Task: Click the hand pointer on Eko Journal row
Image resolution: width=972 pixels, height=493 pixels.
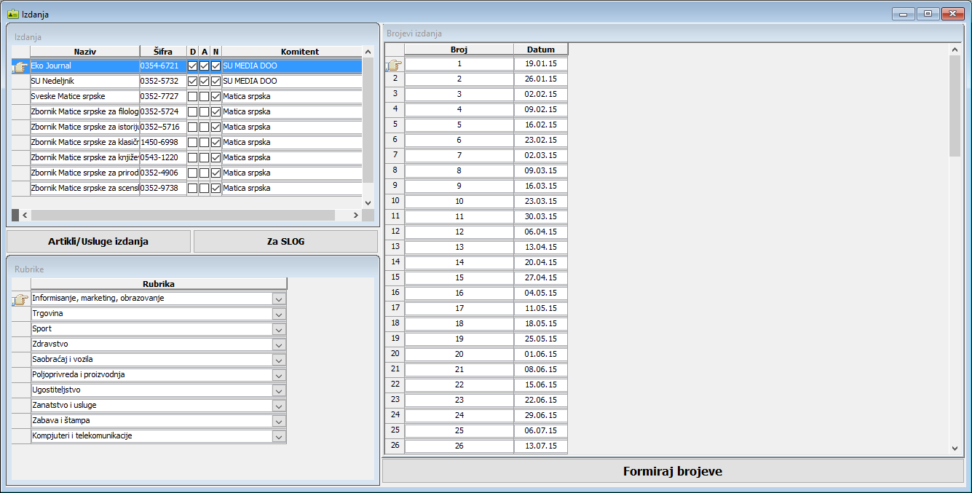Action: (20, 66)
